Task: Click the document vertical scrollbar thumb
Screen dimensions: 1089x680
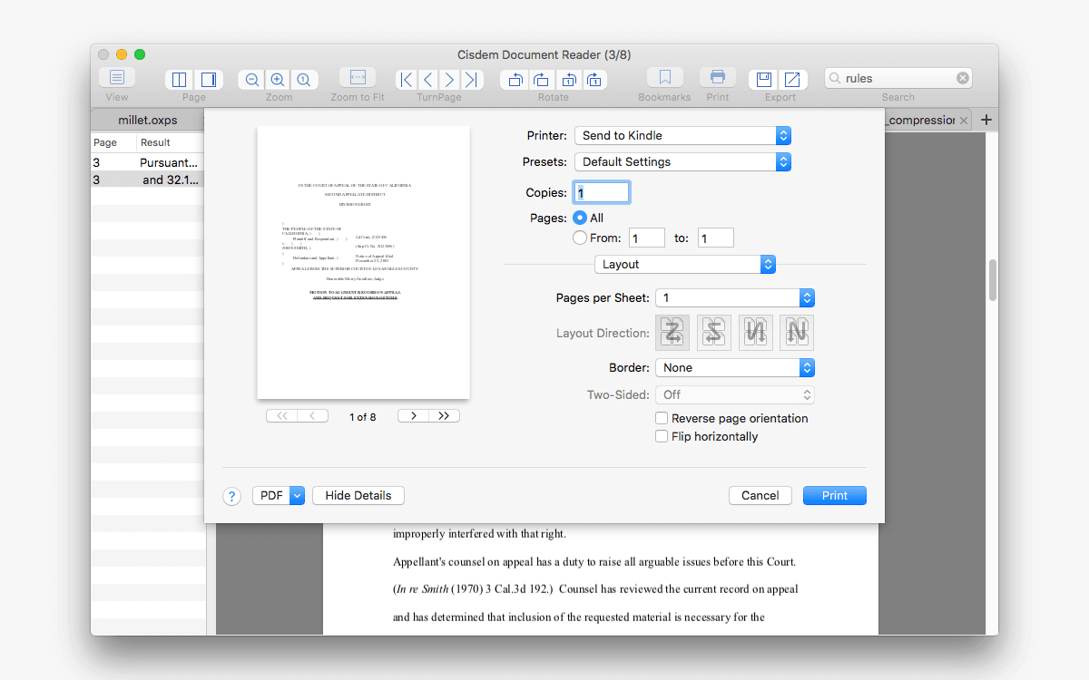Action: 993,280
